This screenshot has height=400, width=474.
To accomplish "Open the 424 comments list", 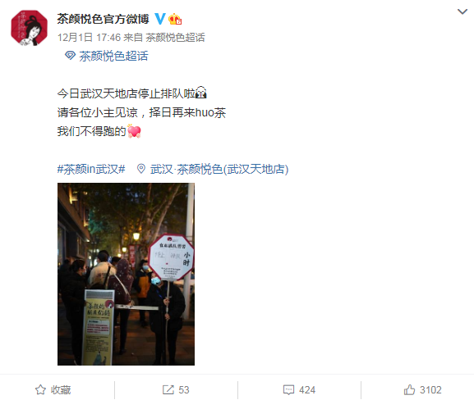I will coord(307,389).
